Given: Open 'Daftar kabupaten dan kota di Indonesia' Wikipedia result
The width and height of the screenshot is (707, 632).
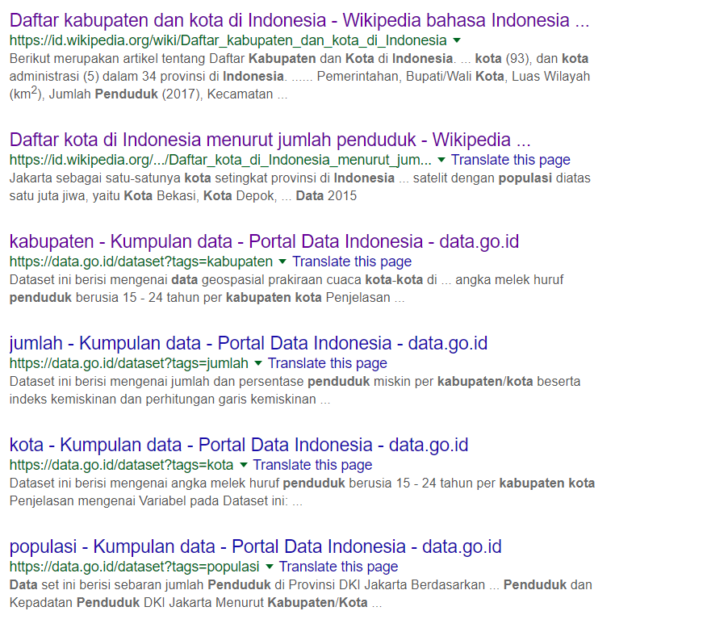Looking at the screenshot, I should pos(299,20).
